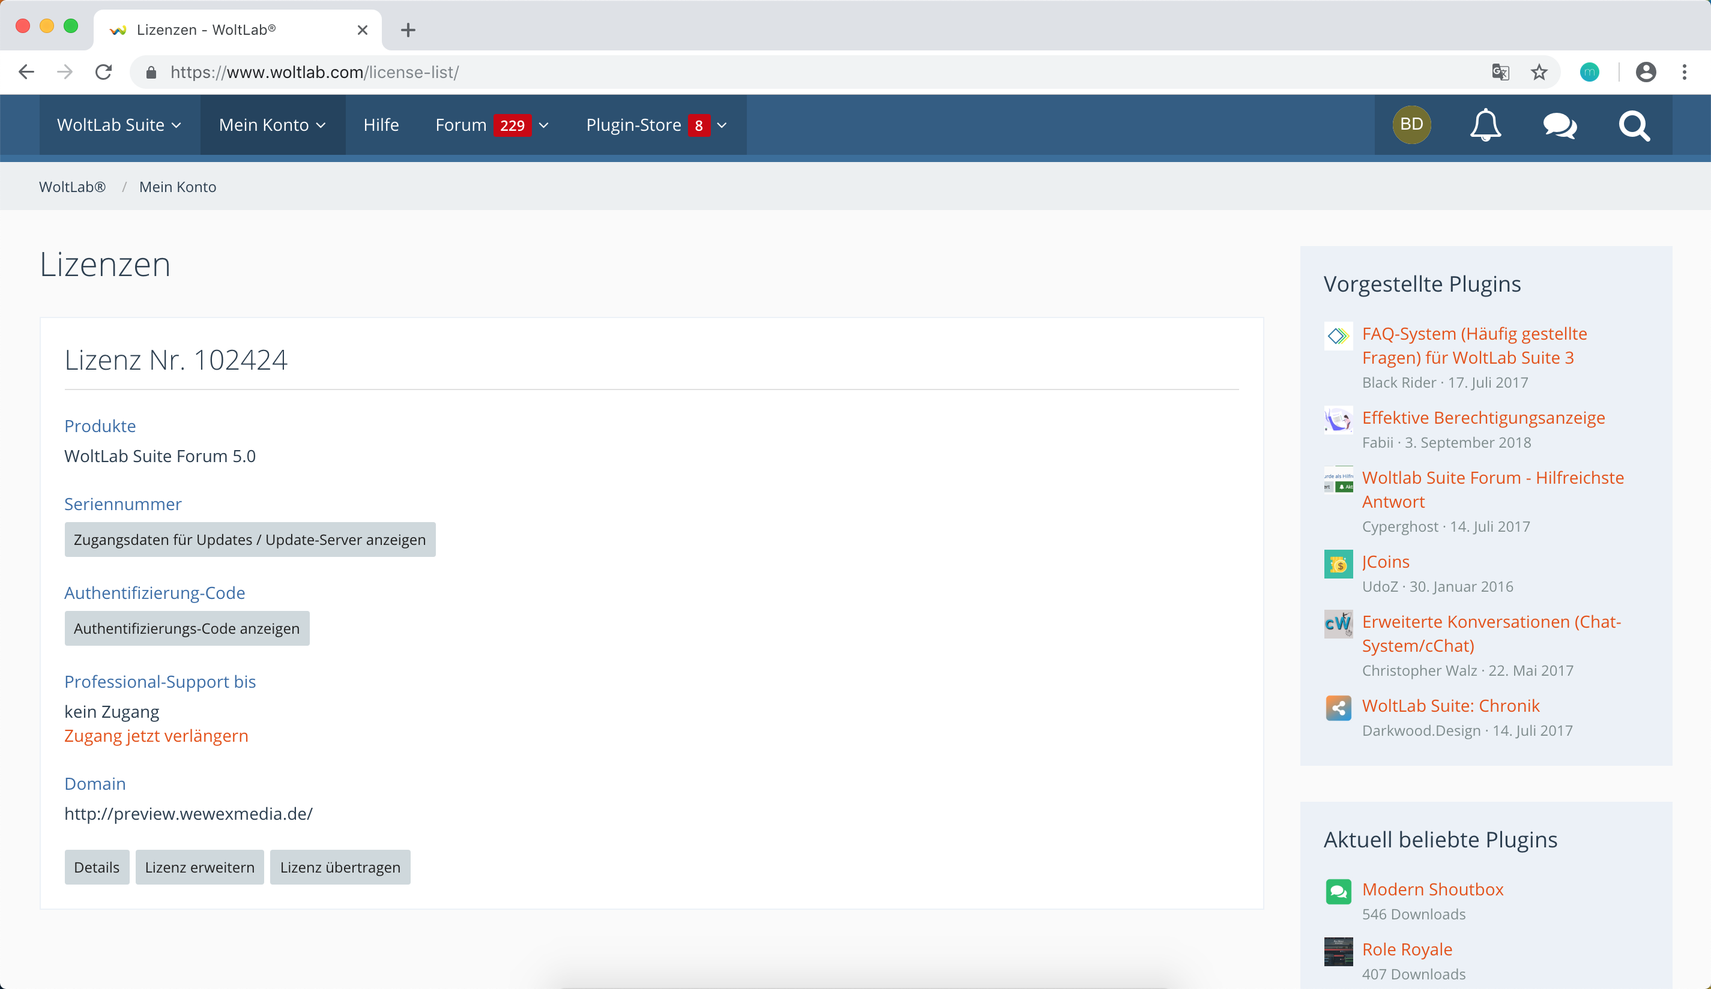Click the Zugang jetzt verlängern link
Viewport: 1711px width, 989px height.
156,736
